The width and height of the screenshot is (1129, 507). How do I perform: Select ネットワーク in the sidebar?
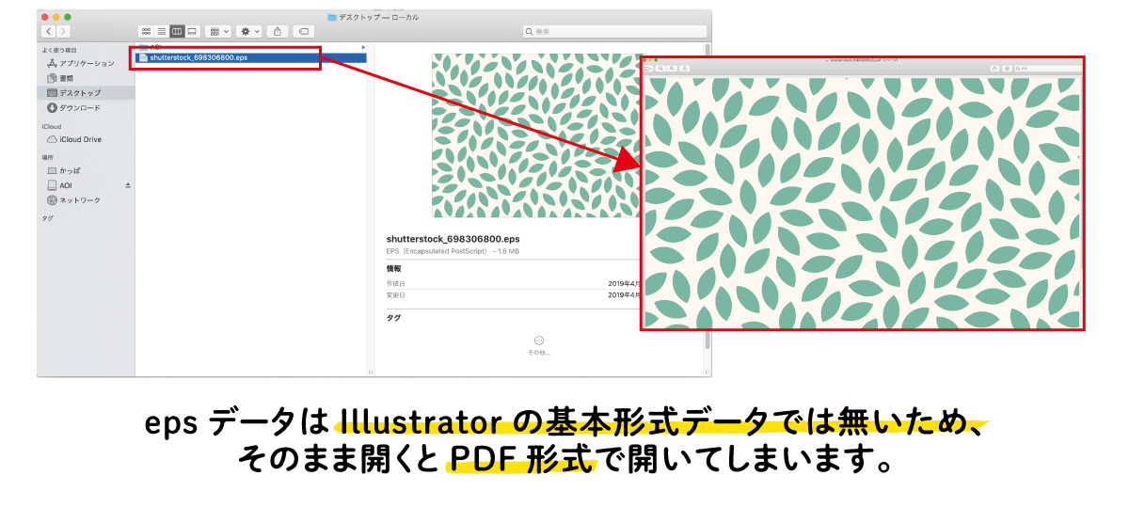(79, 200)
